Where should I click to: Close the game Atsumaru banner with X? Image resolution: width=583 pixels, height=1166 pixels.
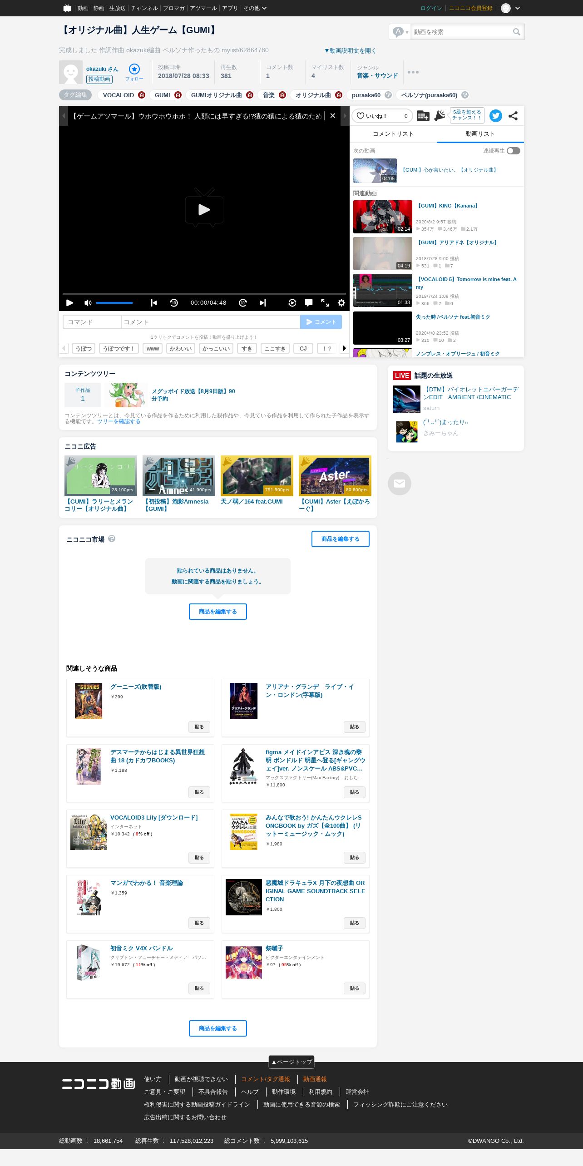click(x=333, y=116)
